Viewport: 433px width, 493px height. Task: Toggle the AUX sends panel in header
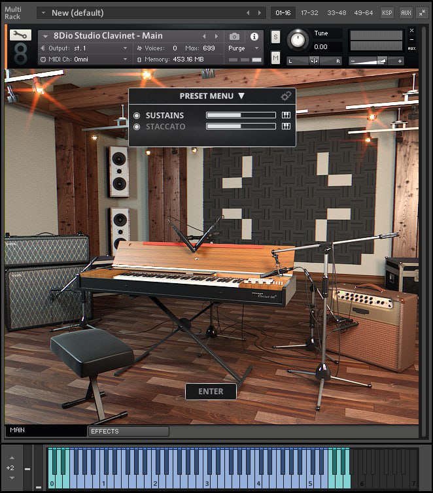(x=406, y=13)
